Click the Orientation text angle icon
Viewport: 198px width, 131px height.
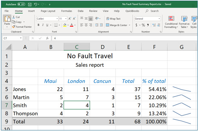tap(97, 19)
